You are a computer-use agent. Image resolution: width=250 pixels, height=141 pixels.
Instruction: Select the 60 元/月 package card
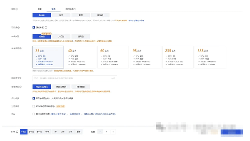[113, 57]
